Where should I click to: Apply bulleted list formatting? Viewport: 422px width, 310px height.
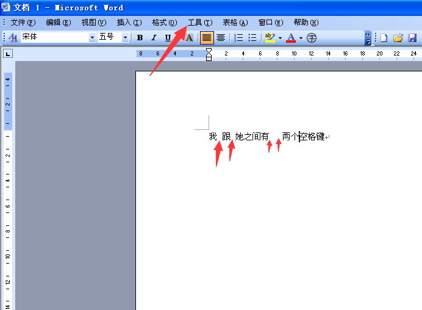(252, 38)
